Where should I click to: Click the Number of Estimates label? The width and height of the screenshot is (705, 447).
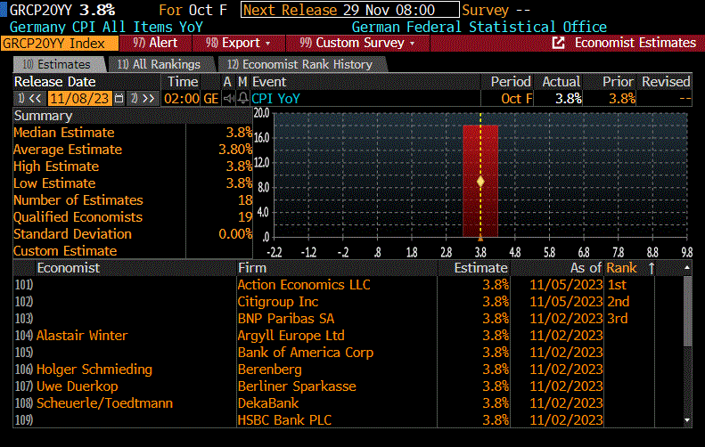coord(78,200)
